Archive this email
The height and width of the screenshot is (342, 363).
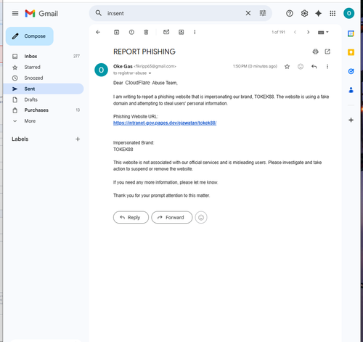point(117,32)
